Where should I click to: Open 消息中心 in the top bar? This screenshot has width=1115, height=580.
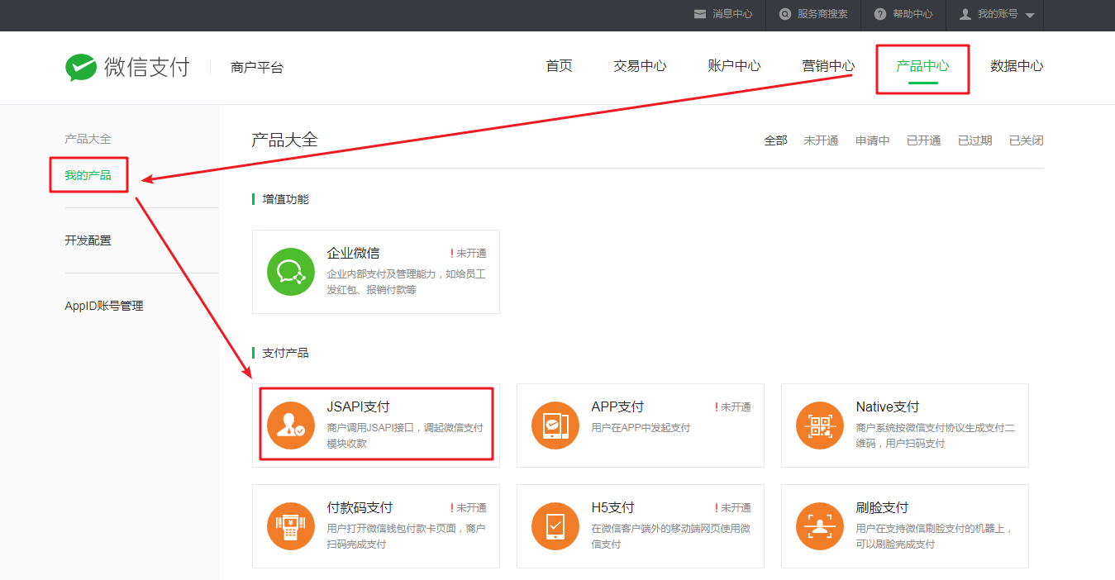point(732,14)
